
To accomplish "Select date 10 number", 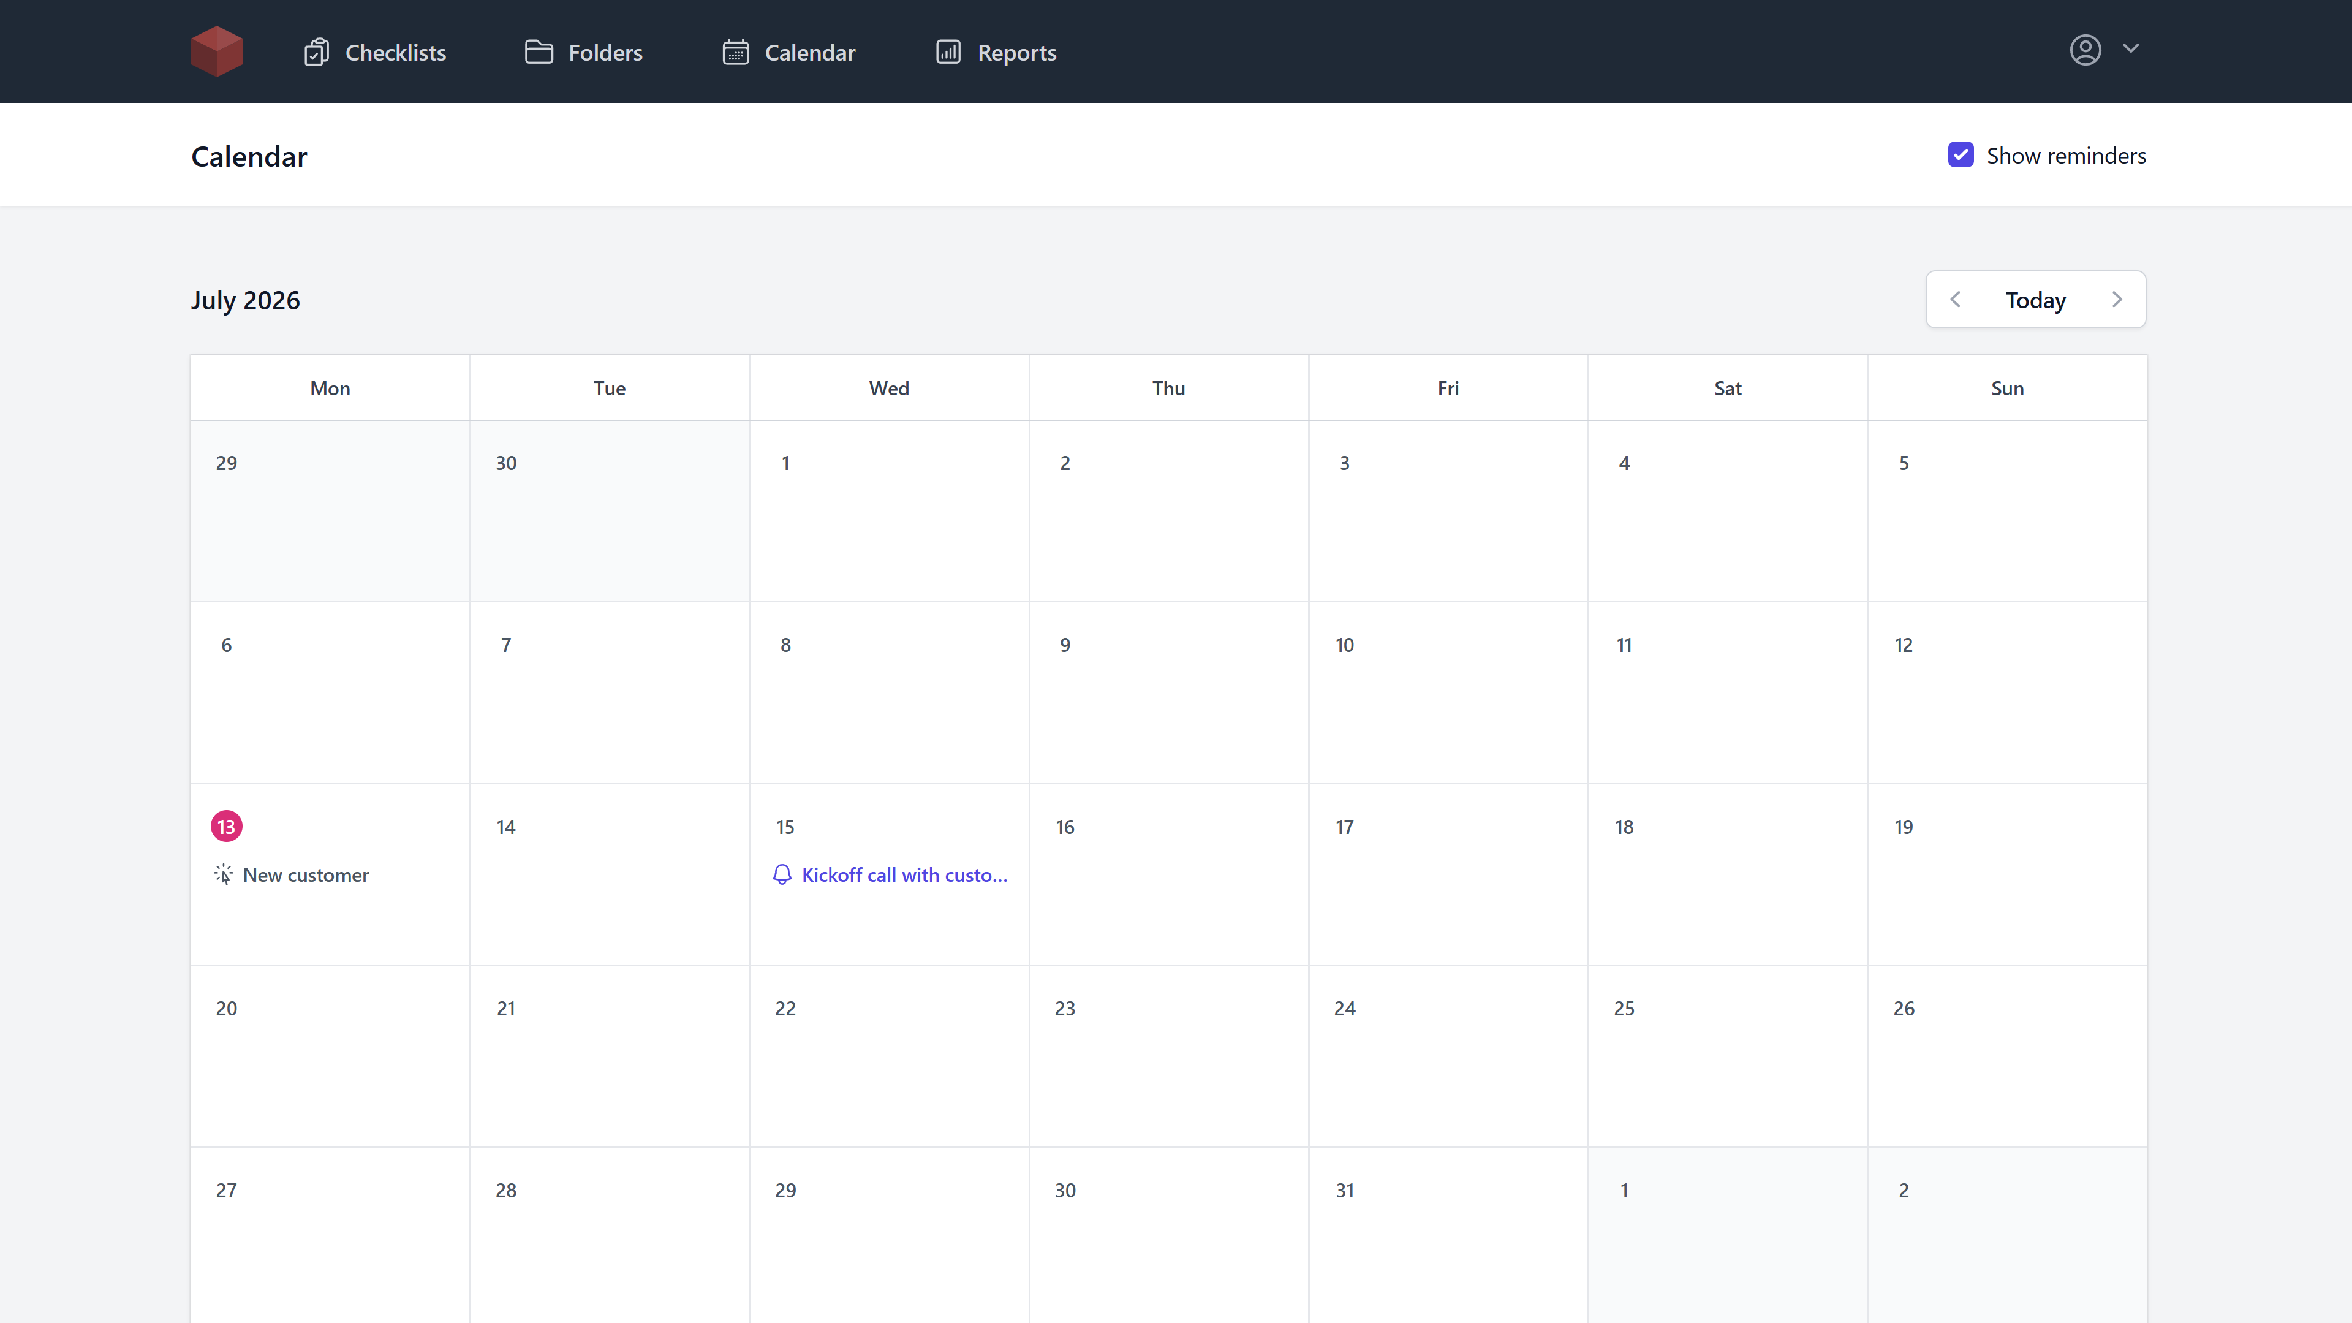I will tap(1345, 645).
